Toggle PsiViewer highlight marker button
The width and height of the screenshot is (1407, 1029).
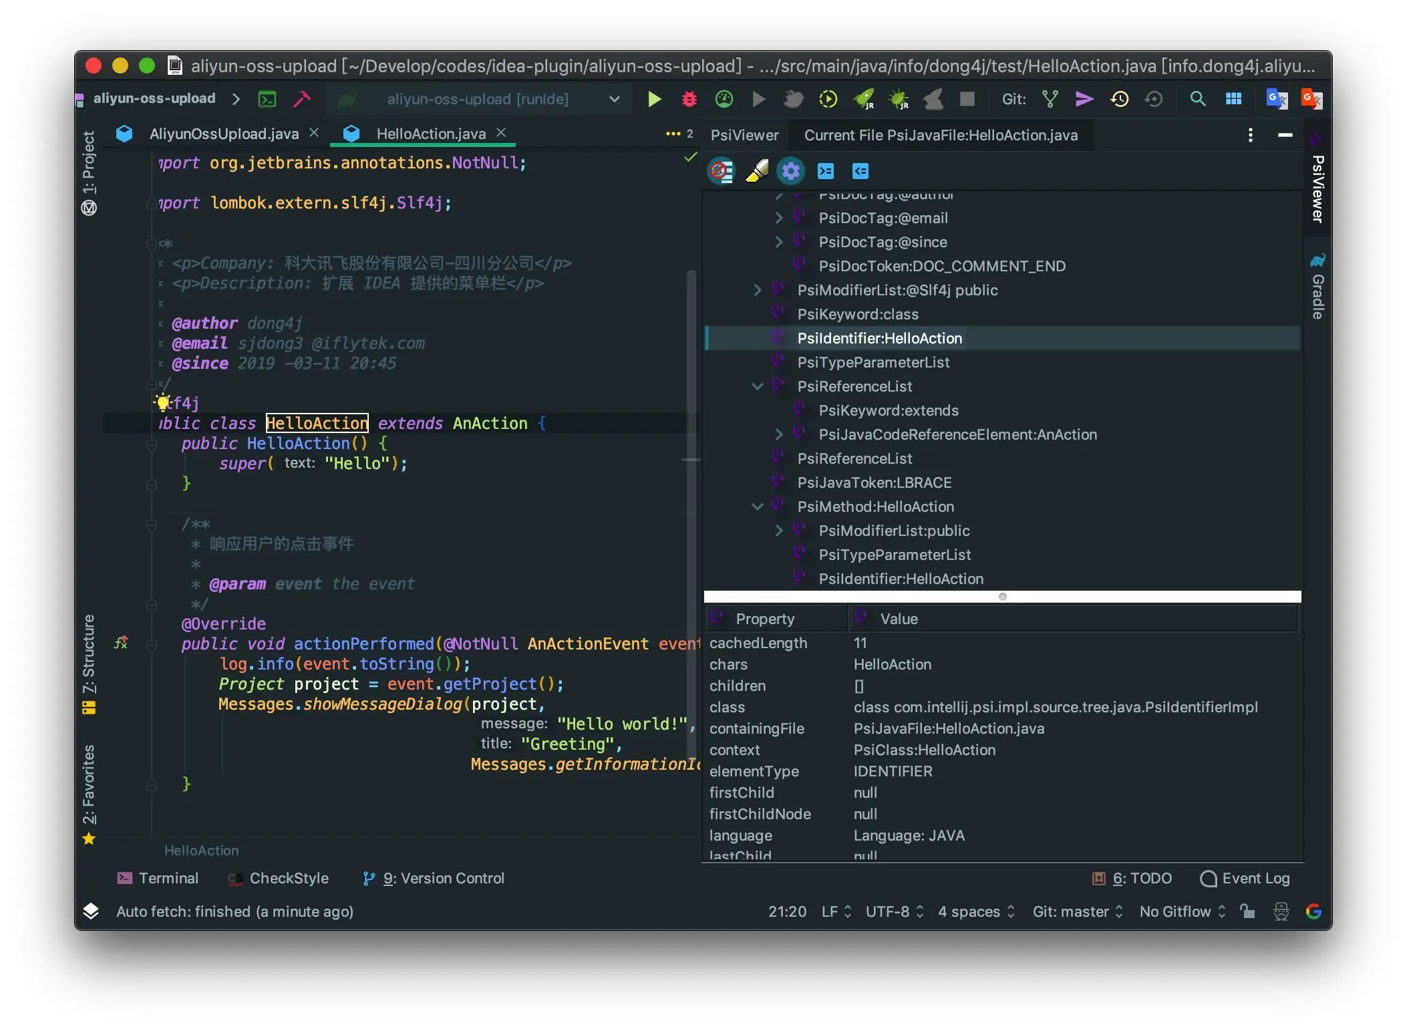(756, 171)
